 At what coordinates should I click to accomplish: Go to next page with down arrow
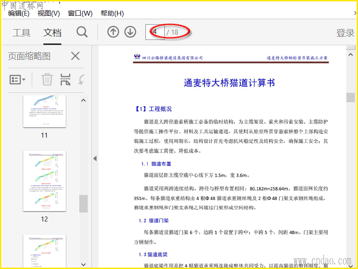coord(130,32)
